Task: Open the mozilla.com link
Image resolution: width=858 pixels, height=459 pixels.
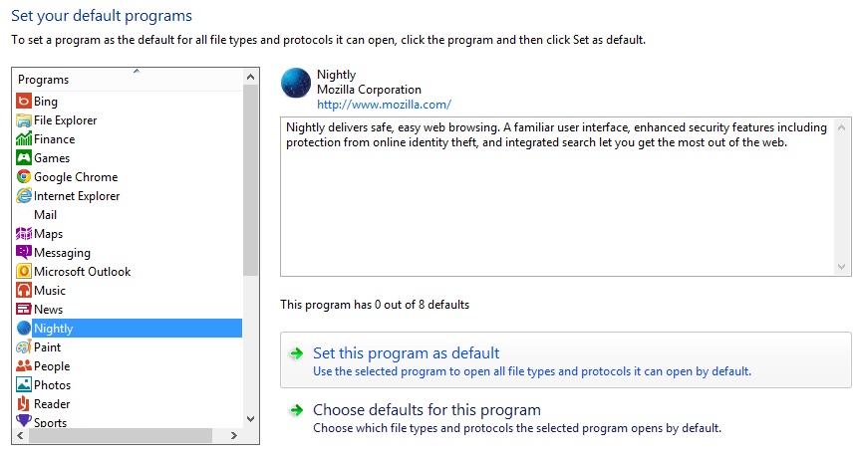Action: [x=384, y=104]
